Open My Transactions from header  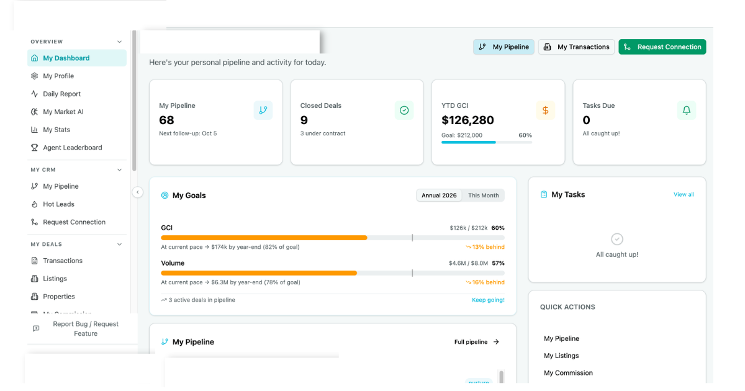pyautogui.click(x=577, y=47)
